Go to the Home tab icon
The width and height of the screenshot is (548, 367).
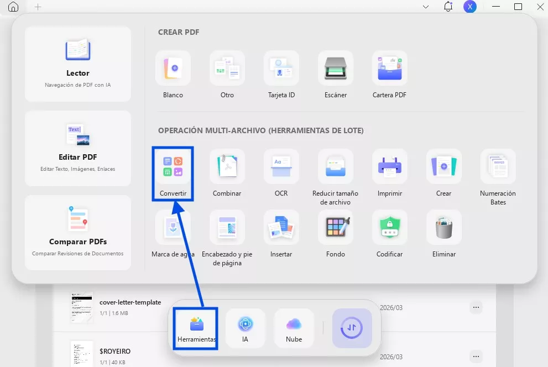(13, 7)
